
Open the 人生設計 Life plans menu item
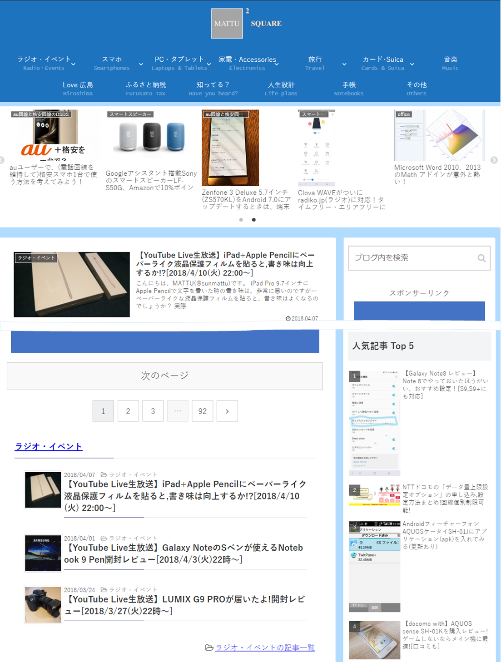coord(281,89)
